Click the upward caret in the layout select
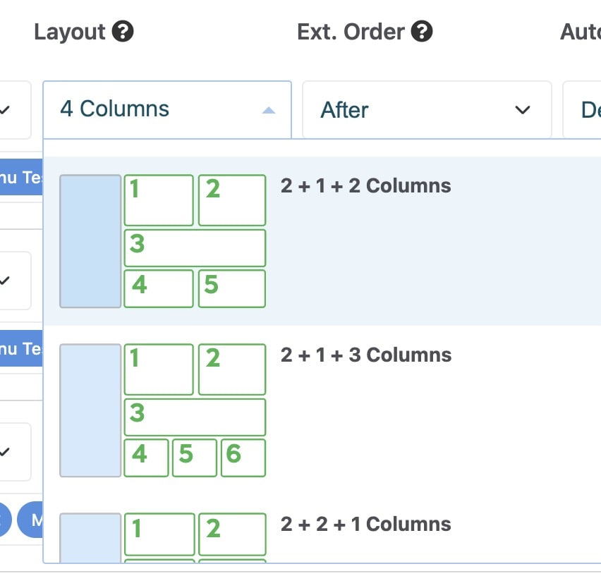 point(268,110)
